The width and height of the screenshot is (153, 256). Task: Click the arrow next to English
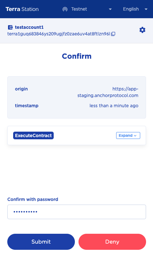(x=146, y=9)
